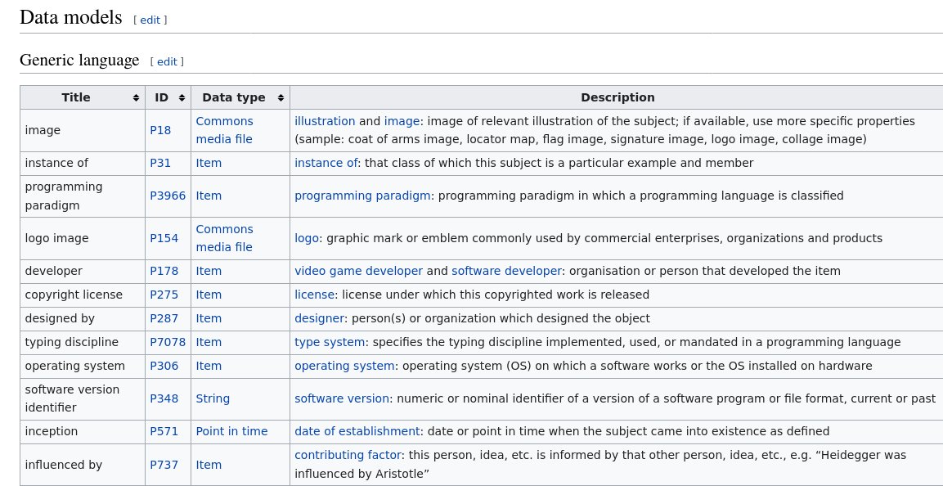Click the 'Point in time' data type
The height and width of the screenshot is (486, 943).
[231, 431]
